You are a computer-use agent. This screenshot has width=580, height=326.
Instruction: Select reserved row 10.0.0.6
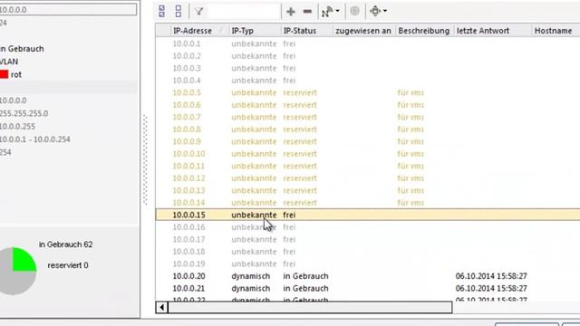[368, 105]
